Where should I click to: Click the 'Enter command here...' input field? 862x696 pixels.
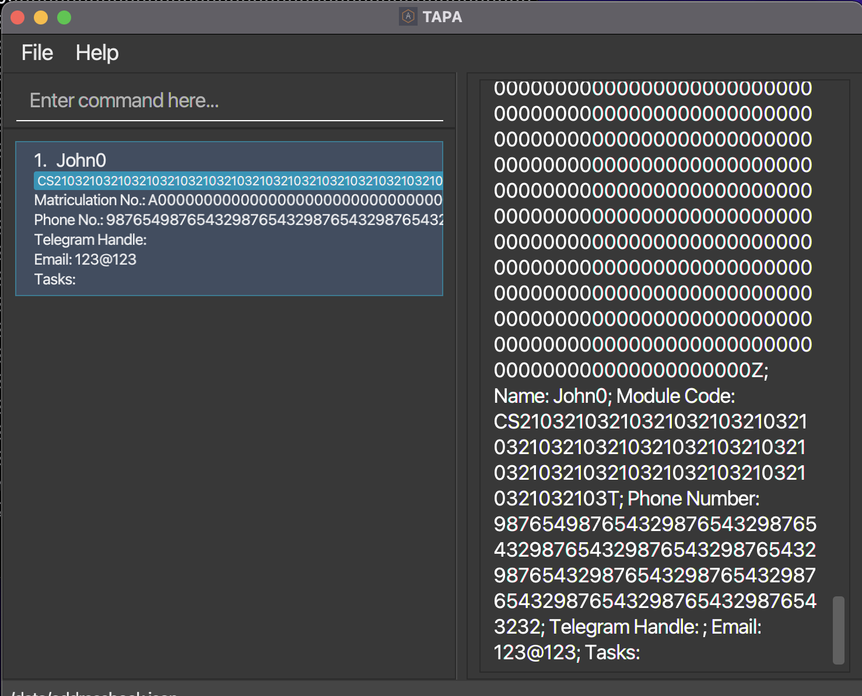[230, 101]
